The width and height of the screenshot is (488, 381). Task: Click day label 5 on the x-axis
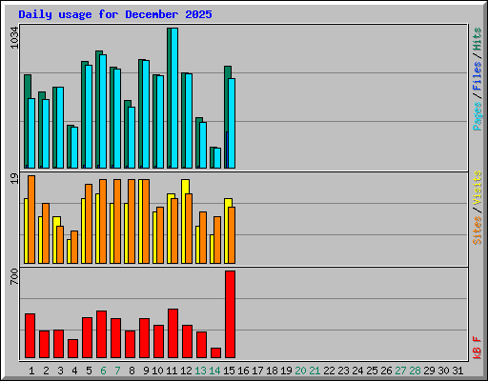[x=89, y=371]
